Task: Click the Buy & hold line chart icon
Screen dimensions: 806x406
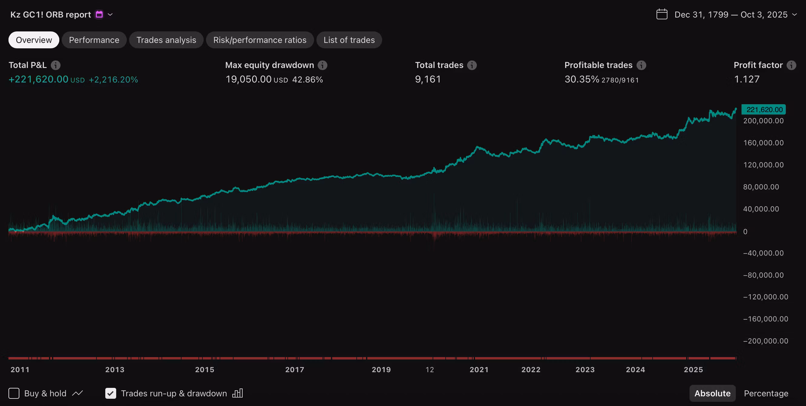Action: pos(77,393)
